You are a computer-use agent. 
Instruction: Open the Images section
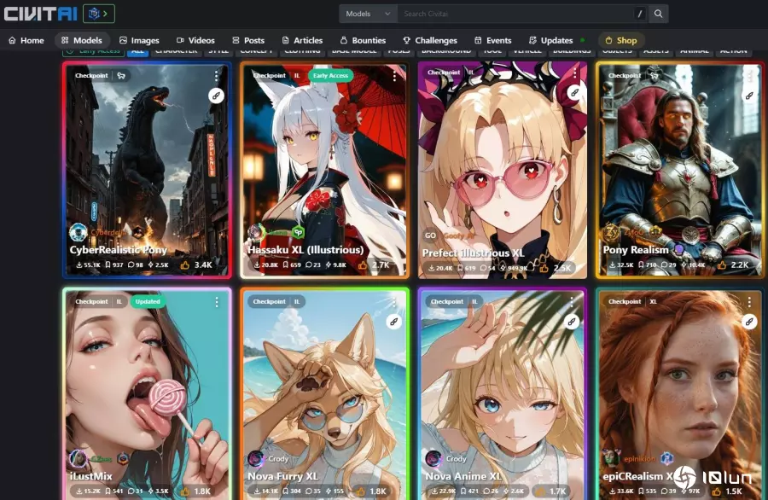tap(139, 40)
